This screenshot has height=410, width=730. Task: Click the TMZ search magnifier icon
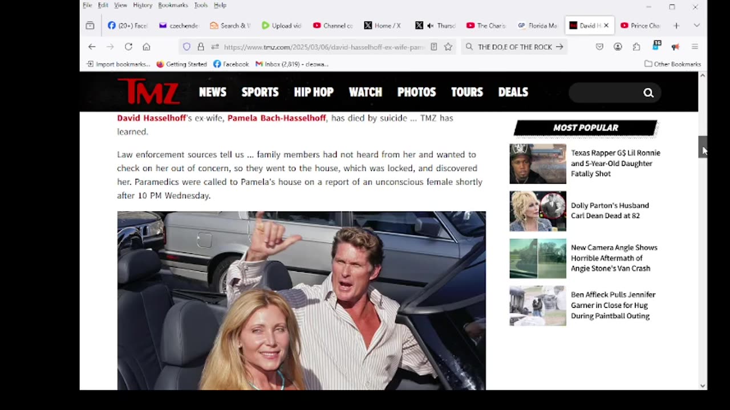tap(648, 93)
